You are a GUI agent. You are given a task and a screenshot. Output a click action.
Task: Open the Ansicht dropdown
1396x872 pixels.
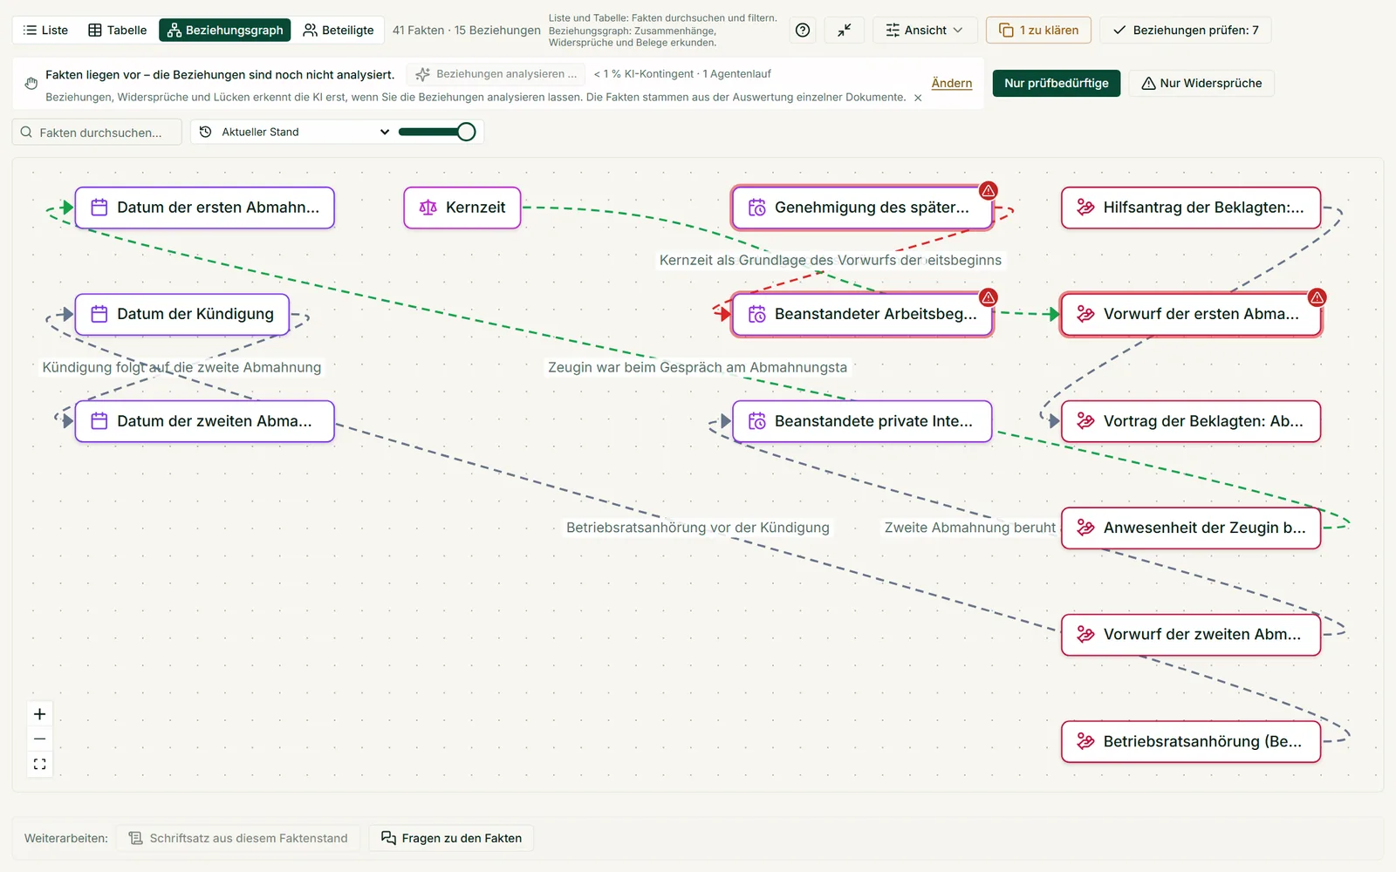pos(925,30)
